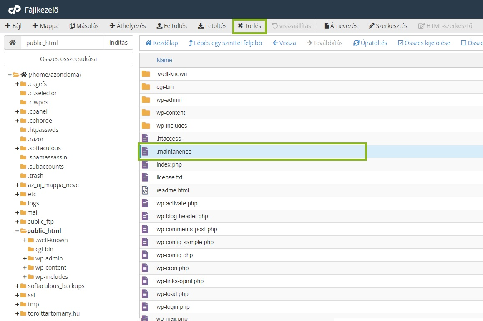Collapse the public_html tree node
The image size is (483, 321).
(x=17, y=231)
